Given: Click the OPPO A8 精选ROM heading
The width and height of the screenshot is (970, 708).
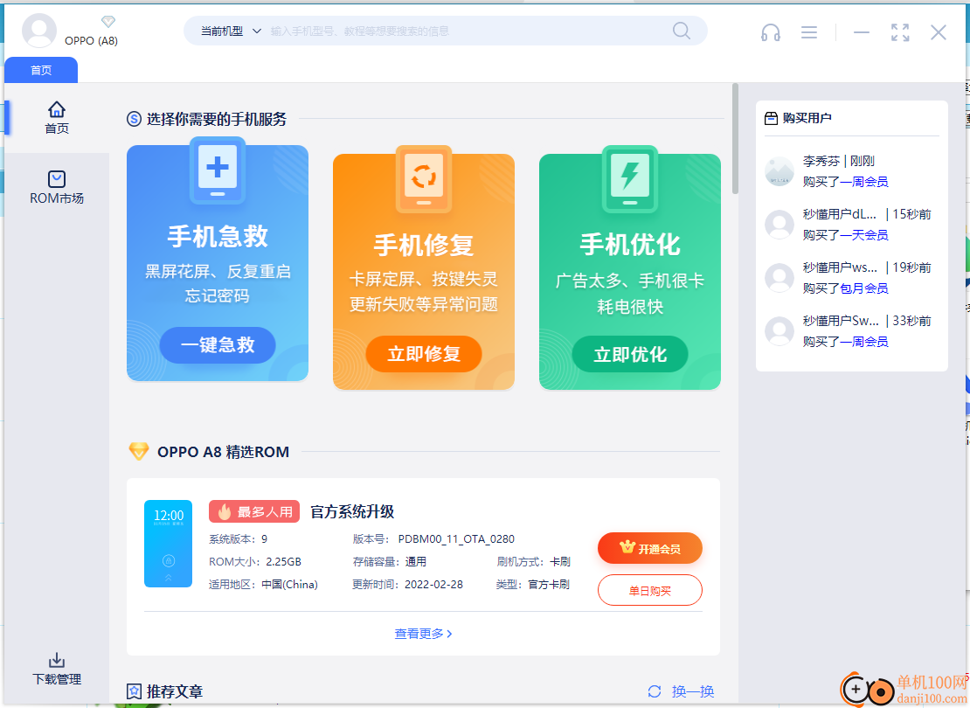Looking at the screenshot, I should click(x=224, y=452).
